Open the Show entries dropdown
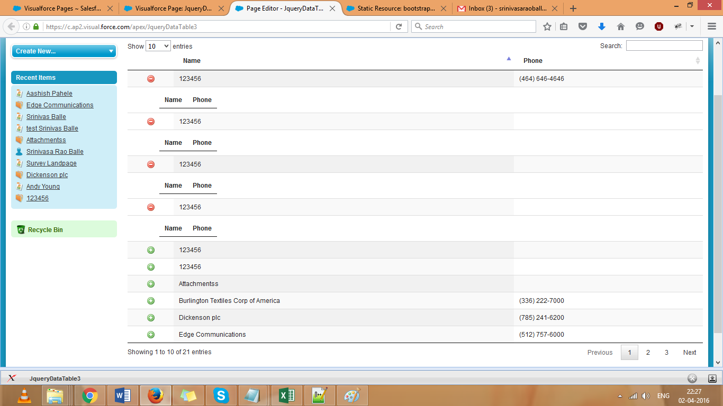This screenshot has height=406, width=723. click(157, 46)
